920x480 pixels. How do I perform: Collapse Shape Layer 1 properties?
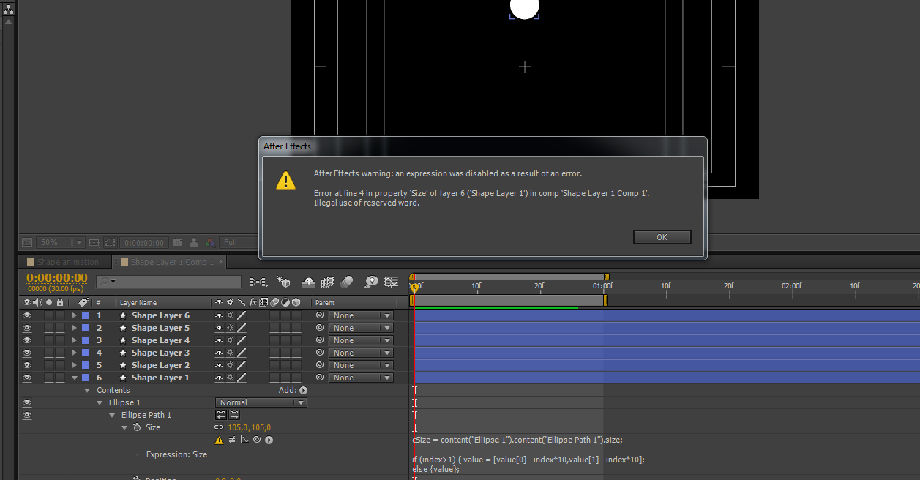(x=74, y=378)
